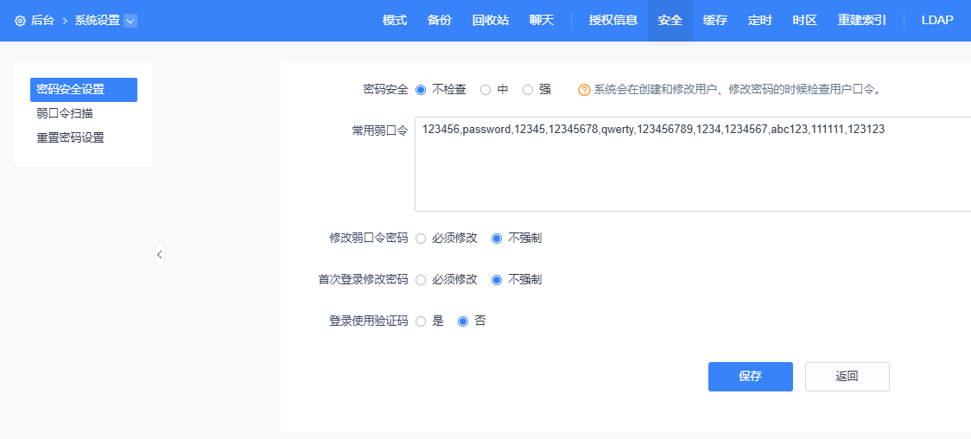The image size is (971, 439).
Task: Click the 密码安全 field label
Action: (386, 90)
